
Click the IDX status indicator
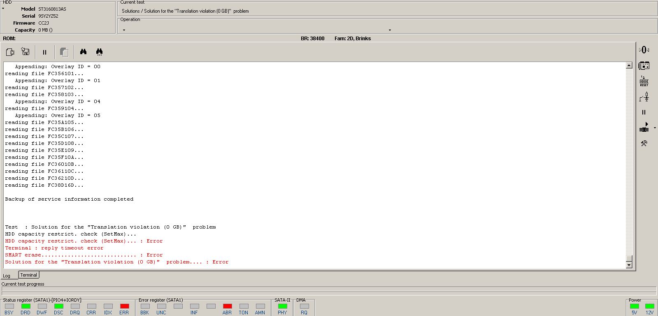click(108, 306)
